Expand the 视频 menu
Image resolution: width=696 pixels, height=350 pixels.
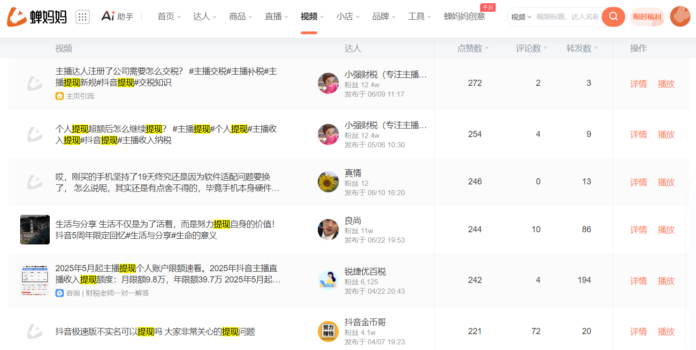pos(312,17)
